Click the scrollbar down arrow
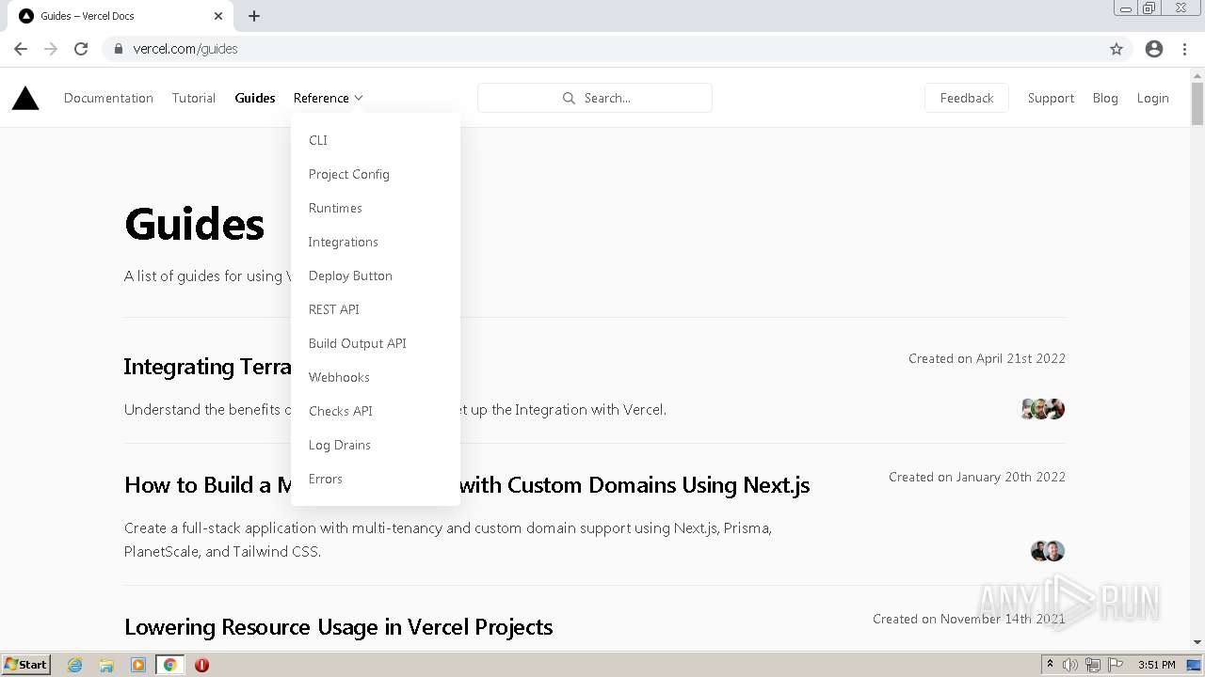1205x677 pixels. [x=1197, y=642]
